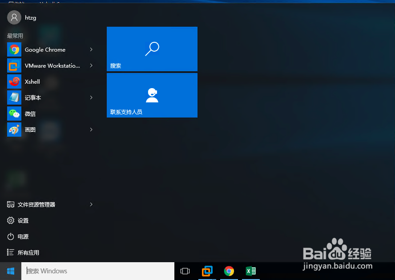Launch Xshell
The width and height of the screenshot is (395, 280).
tap(32, 81)
